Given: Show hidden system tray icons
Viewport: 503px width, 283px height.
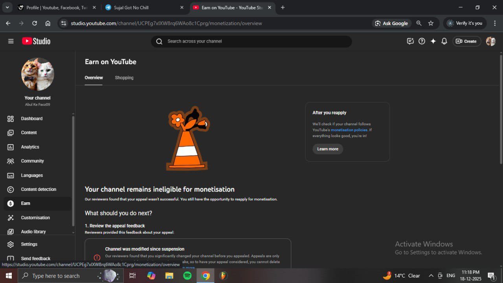Looking at the screenshot, I should pyautogui.click(x=431, y=276).
